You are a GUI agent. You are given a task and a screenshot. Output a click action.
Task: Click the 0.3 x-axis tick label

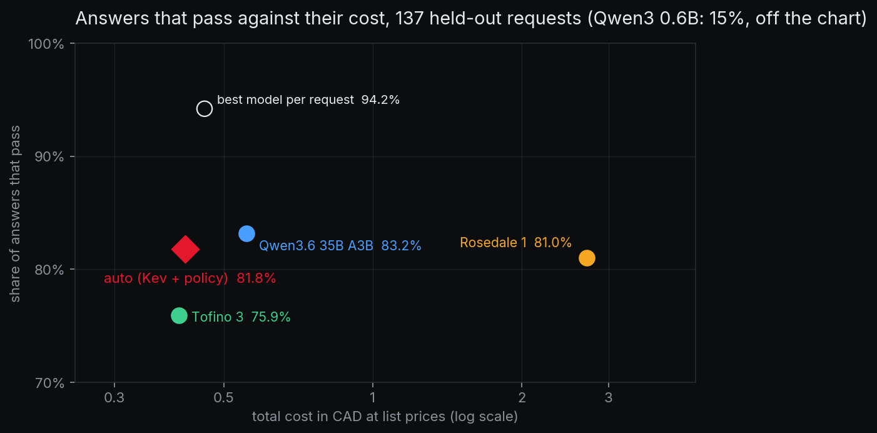pos(114,398)
